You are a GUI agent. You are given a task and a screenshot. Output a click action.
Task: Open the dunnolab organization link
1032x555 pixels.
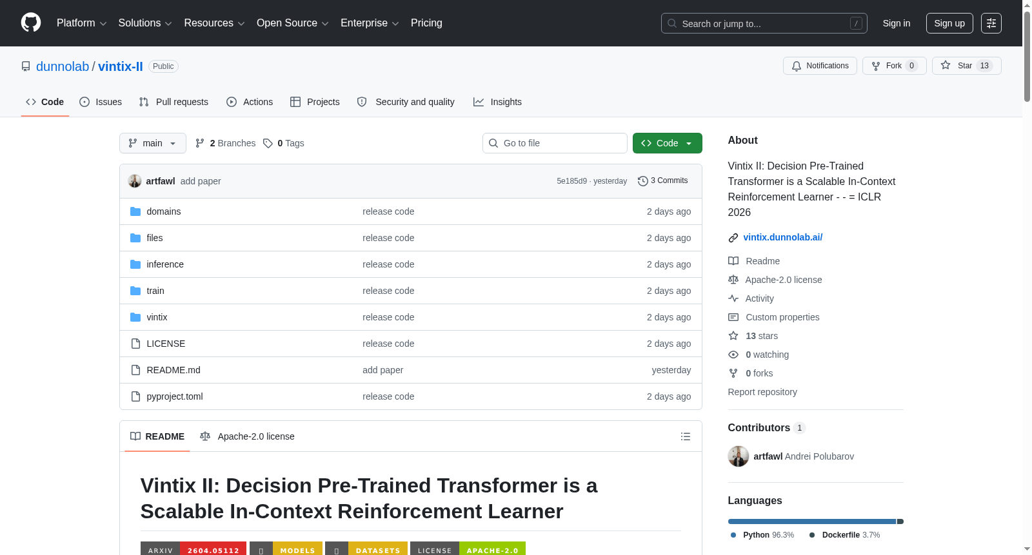pos(63,66)
